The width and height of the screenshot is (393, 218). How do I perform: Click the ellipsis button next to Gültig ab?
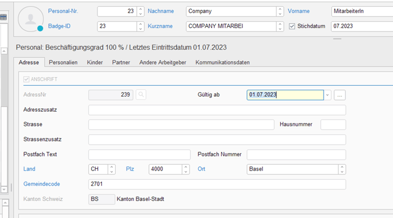(x=340, y=95)
